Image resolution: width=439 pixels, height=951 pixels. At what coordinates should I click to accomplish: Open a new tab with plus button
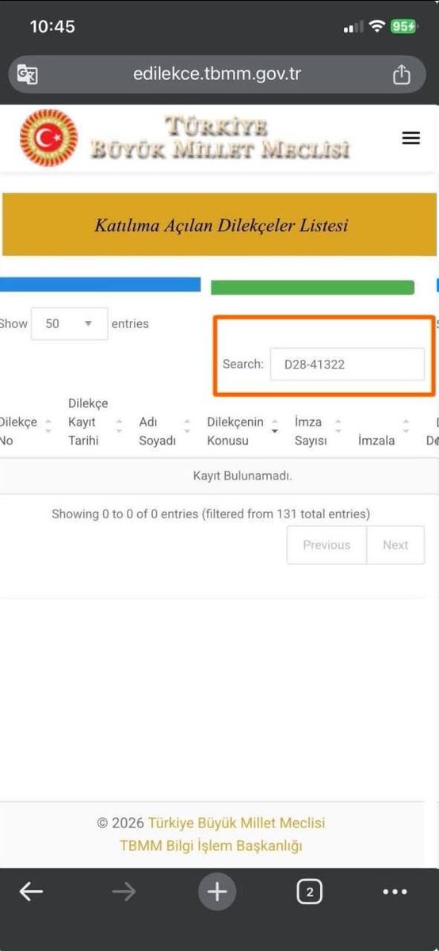pos(217,892)
